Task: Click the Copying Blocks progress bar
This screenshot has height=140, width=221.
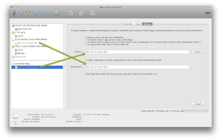Action: coord(194,111)
